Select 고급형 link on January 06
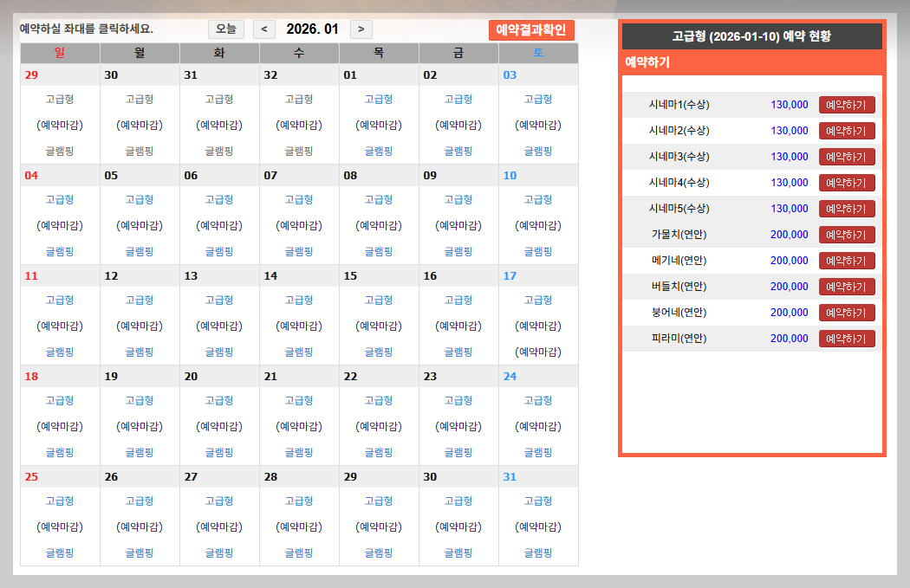 click(219, 199)
